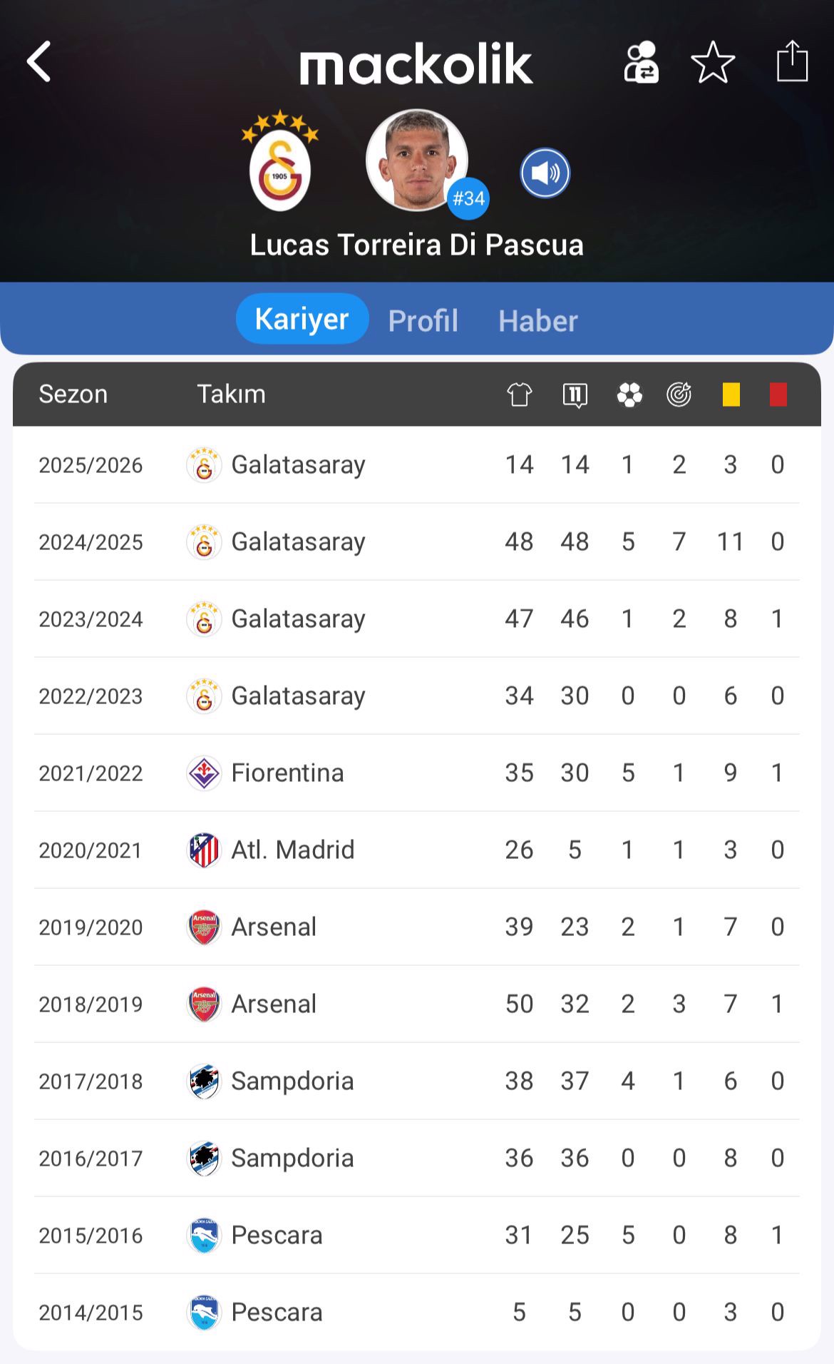Tap the red card column swatch
The width and height of the screenshot is (834, 1364).
click(778, 395)
